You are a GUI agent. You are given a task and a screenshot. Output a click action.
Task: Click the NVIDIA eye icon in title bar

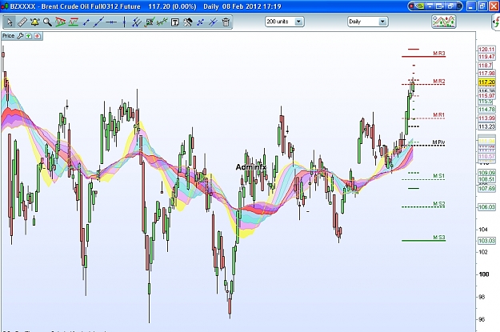420,6
